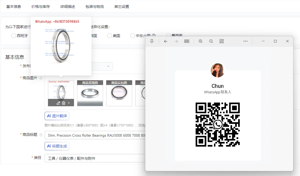Pin the image viewer window on top
Screen dimensions: 300x176
[152, 41]
